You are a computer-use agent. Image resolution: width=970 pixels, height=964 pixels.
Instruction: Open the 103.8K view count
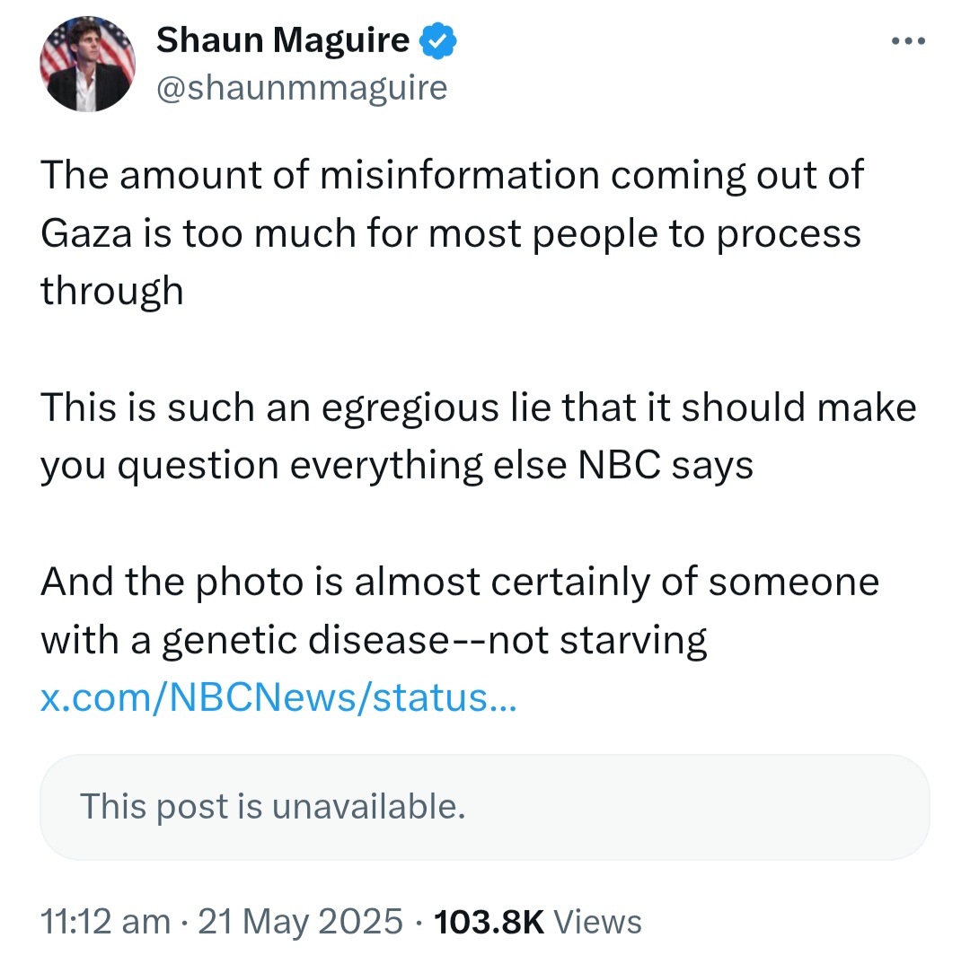489,921
